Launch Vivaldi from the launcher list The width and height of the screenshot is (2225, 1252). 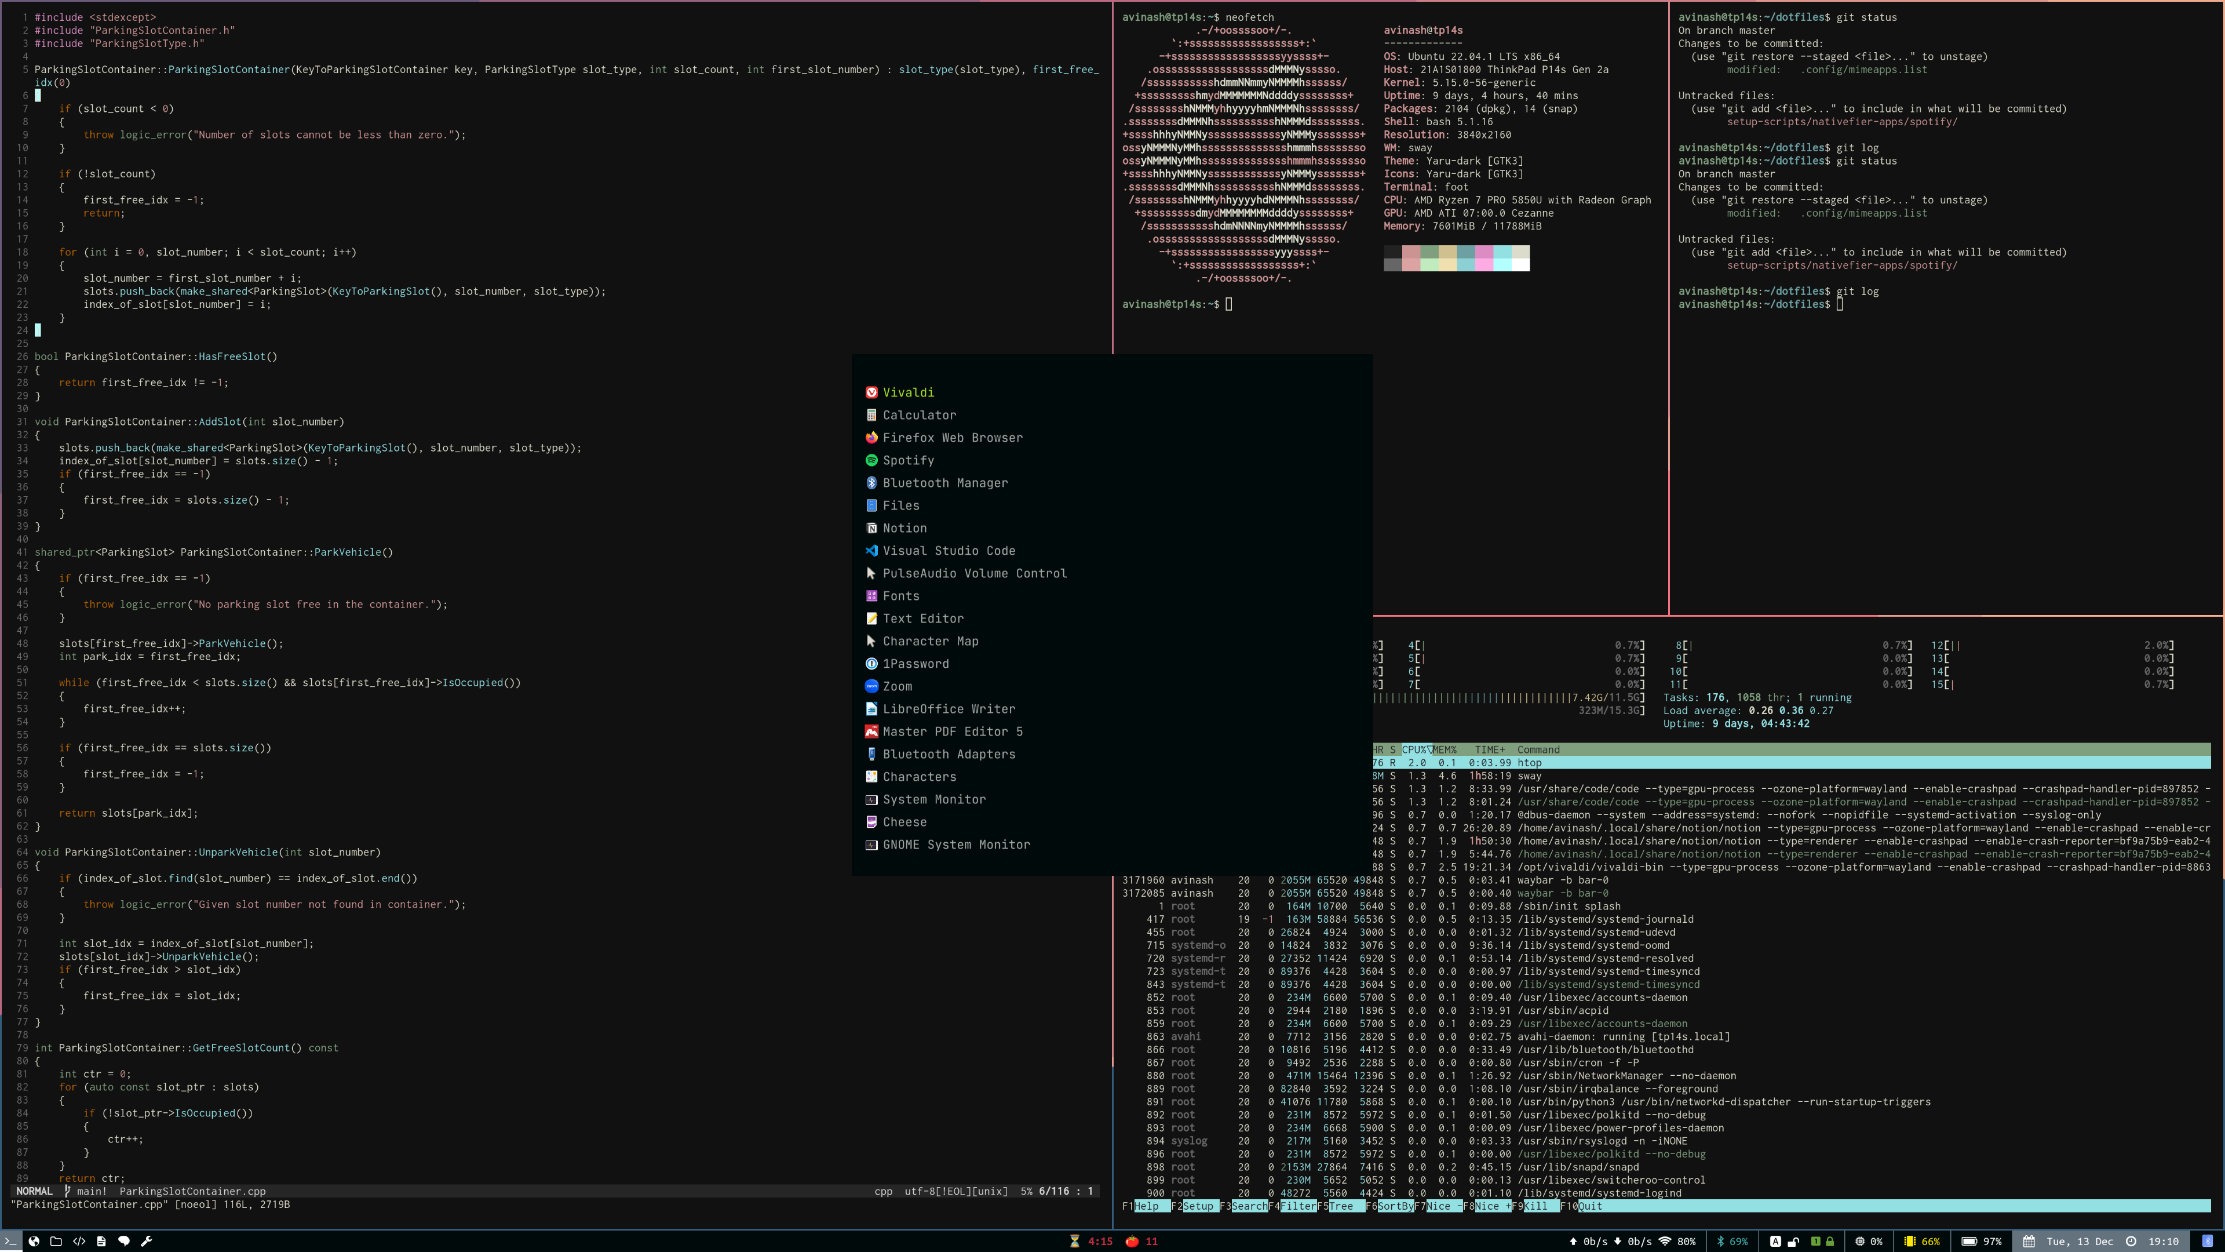click(x=907, y=392)
